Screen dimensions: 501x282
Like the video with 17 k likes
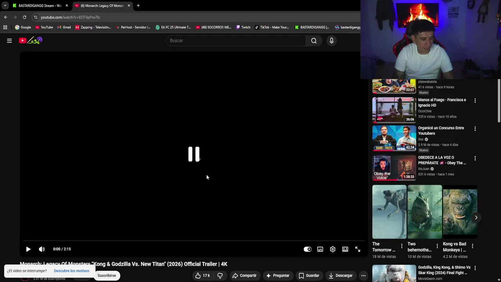pyautogui.click(x=202, y=275)
